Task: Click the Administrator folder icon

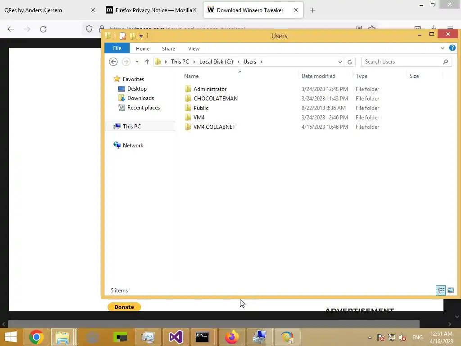Action: click(x=188, y=89)
